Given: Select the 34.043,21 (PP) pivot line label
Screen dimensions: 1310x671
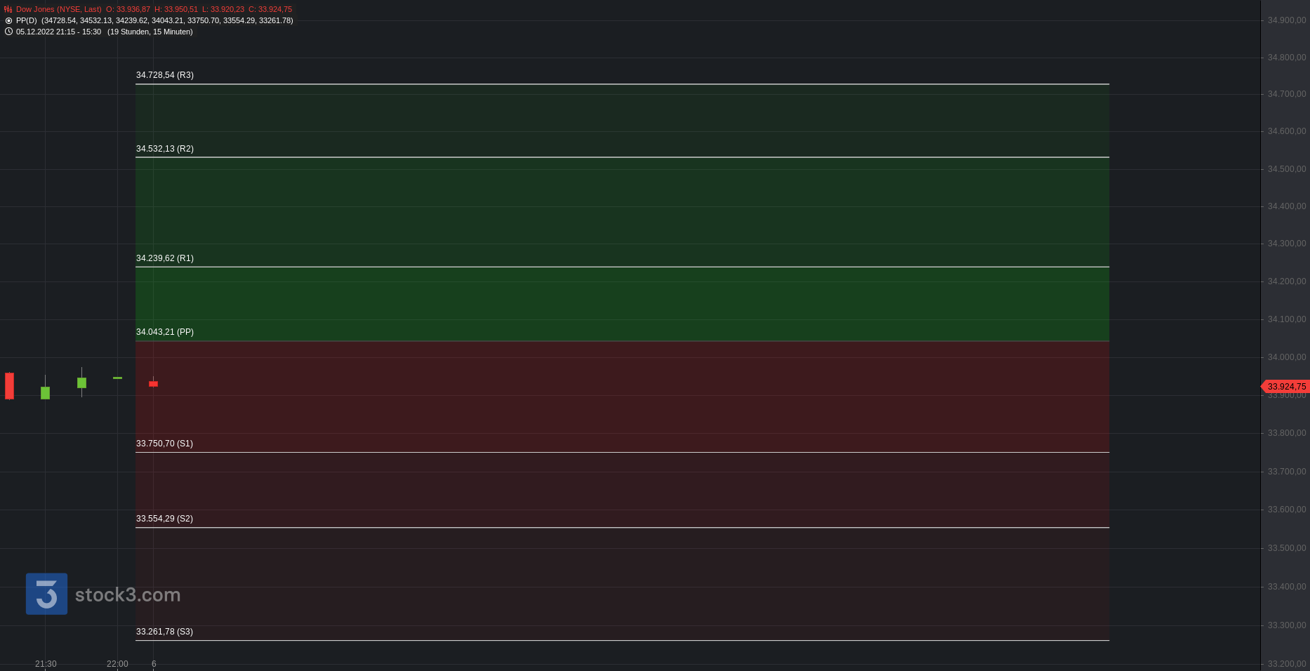Looking at the screenshot, I should [x=165, y=332].
